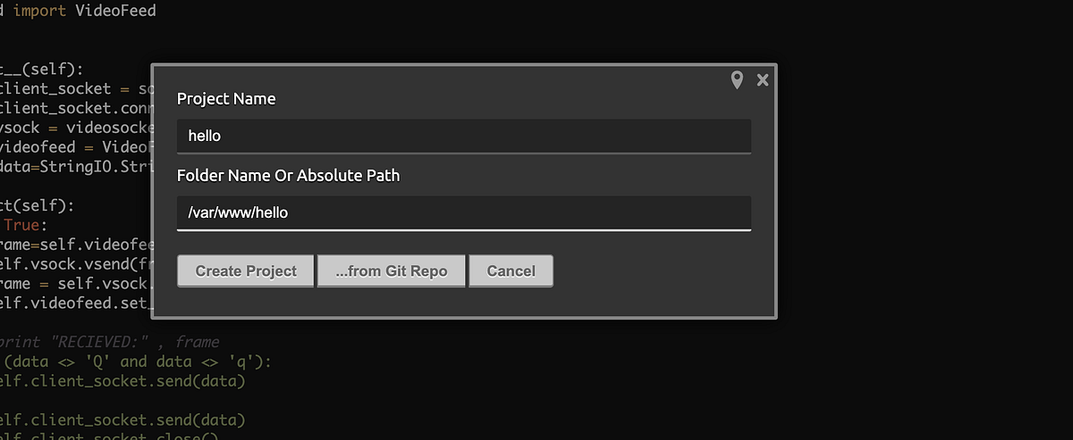1073x440 pixels.
Task: Click the vsock = videosocke code line
Action: (75, 128)
